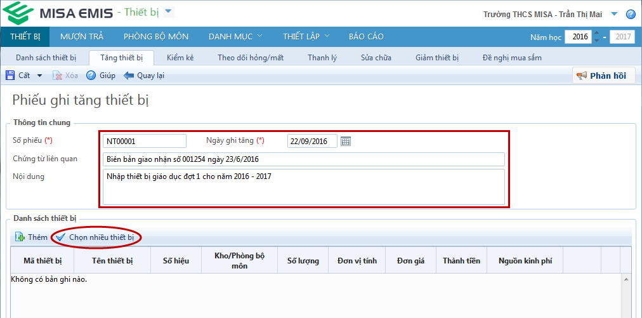Click the Năm học 2016 year field
This screenshot has height=318, width=642.
click(x=578, y=36)
